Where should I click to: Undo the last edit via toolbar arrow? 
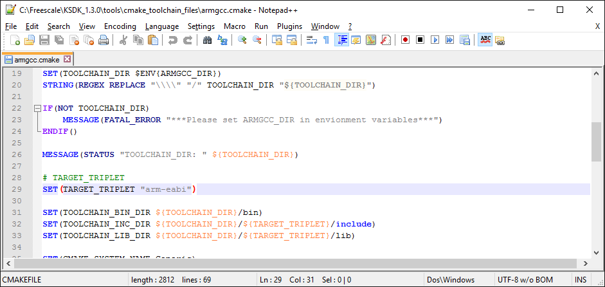[172, 40]
